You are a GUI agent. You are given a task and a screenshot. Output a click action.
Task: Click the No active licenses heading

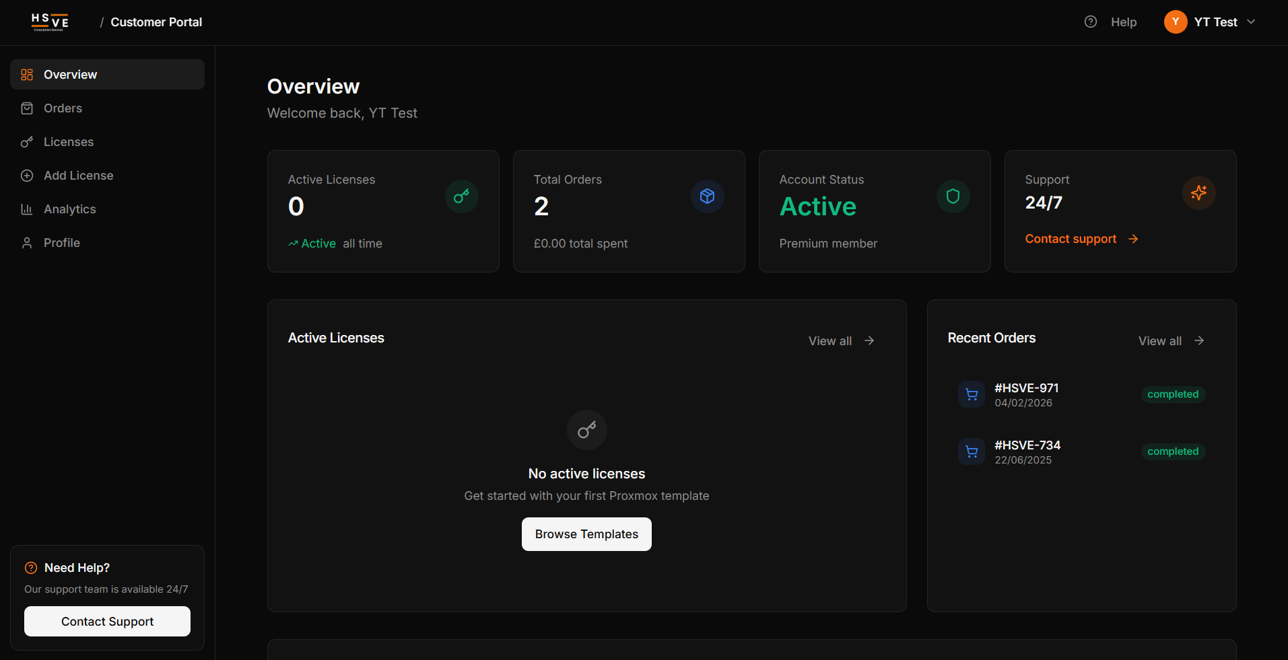point(586,474)
